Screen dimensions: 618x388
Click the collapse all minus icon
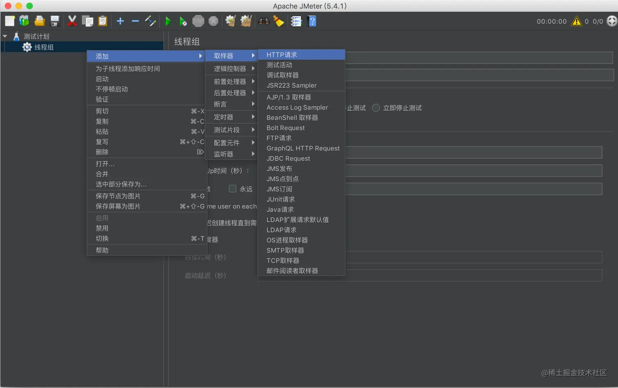pyautogui.click(x=135, y=21)
